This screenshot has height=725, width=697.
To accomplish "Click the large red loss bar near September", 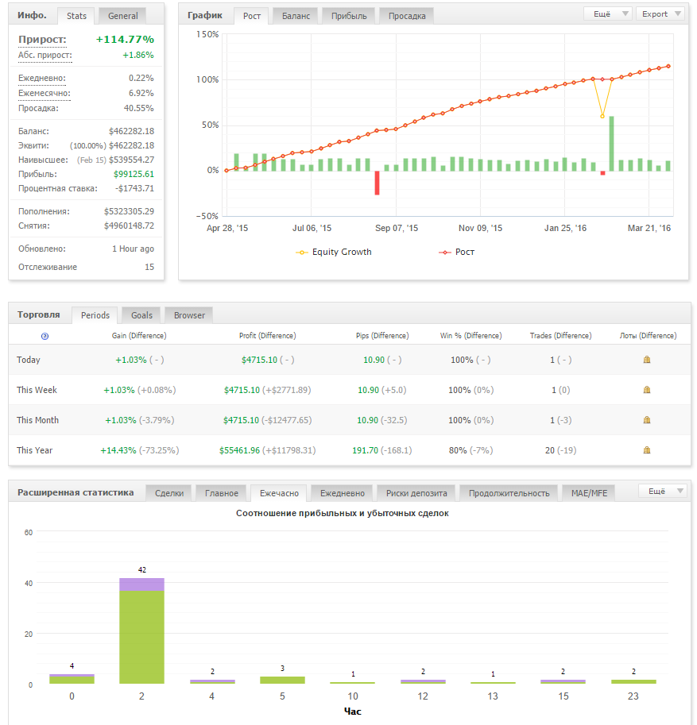I will pyautogui.click(x=378, y=183).
